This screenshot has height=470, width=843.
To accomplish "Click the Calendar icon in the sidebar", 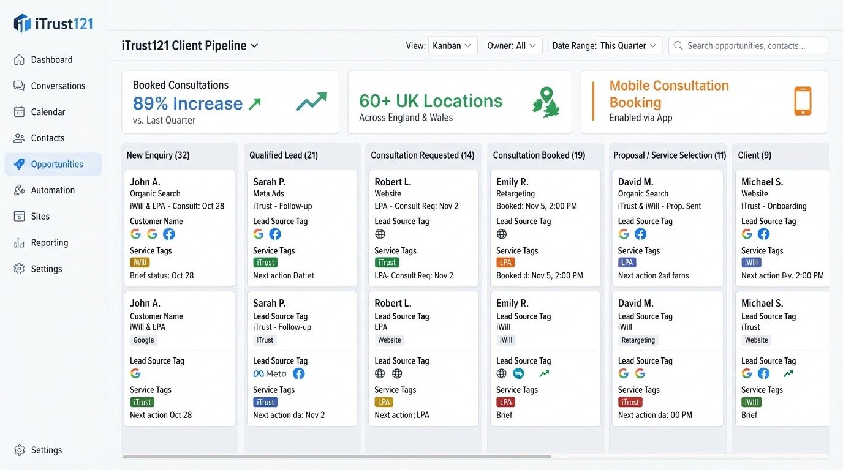I will coord(19,112).
